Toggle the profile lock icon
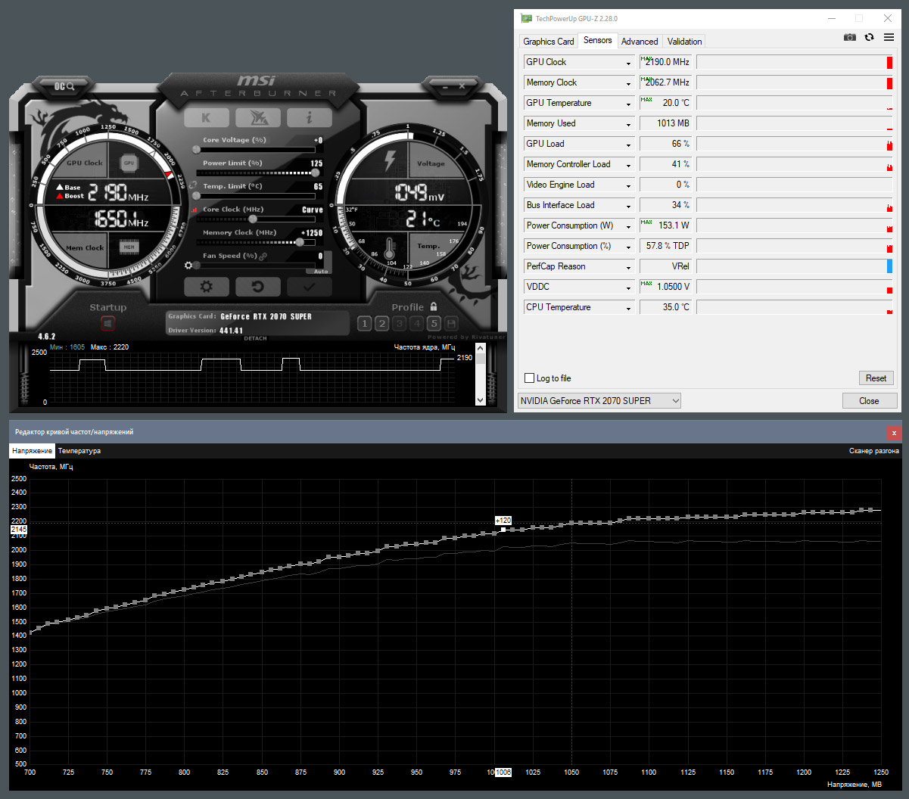Screen dimensions: 909x799 point(434,306)
